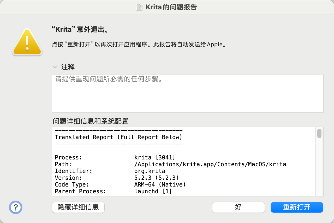Screen dimensions: 334x223
Task: Click into the 注释 comments text field
Action: (187, 93)
